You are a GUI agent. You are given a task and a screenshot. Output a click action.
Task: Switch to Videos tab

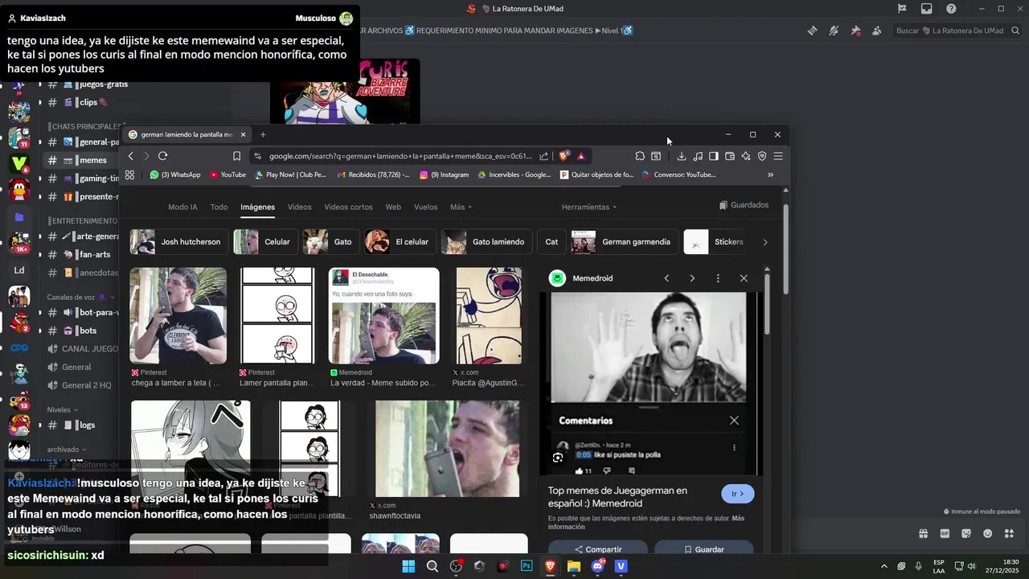[299, 207]
